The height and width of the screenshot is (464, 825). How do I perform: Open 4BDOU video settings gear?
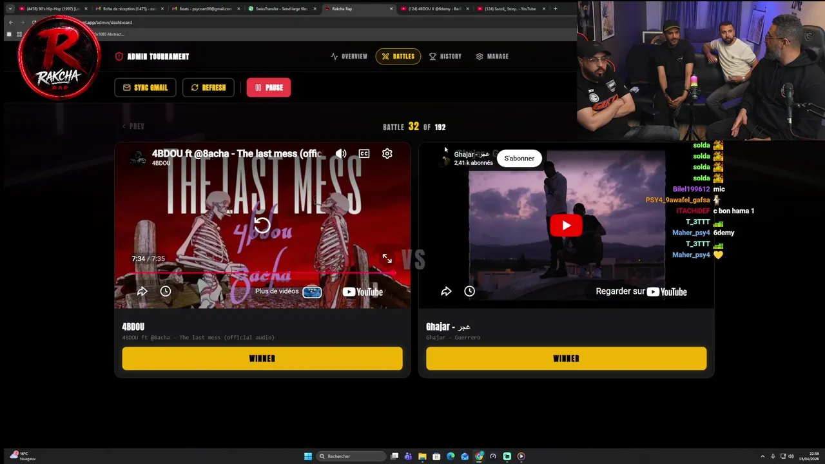click(x=387, y=153)
